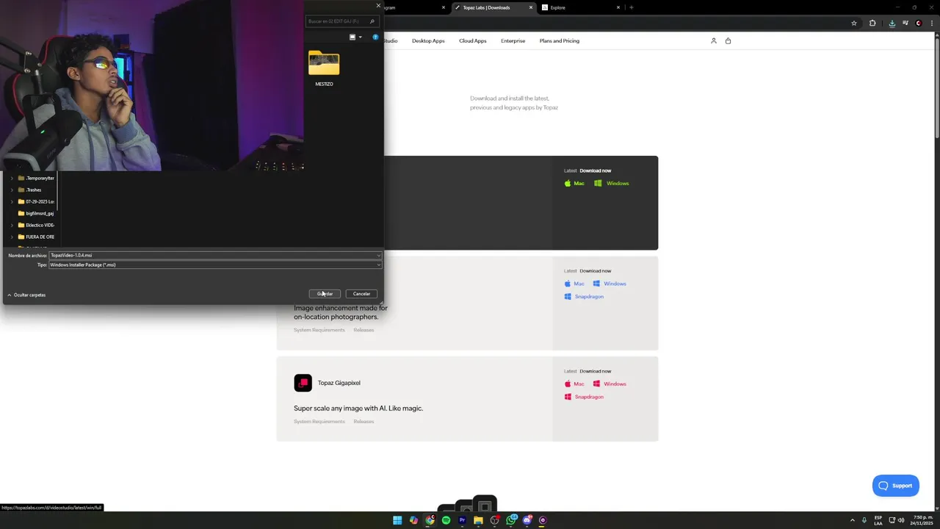
Task: Open the Chrome three-dot menu
Action: pos(932,23)
